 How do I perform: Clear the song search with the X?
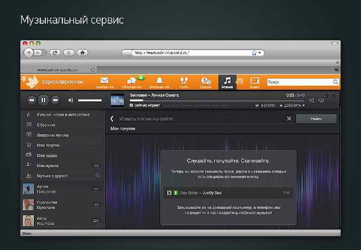point(289,119)
